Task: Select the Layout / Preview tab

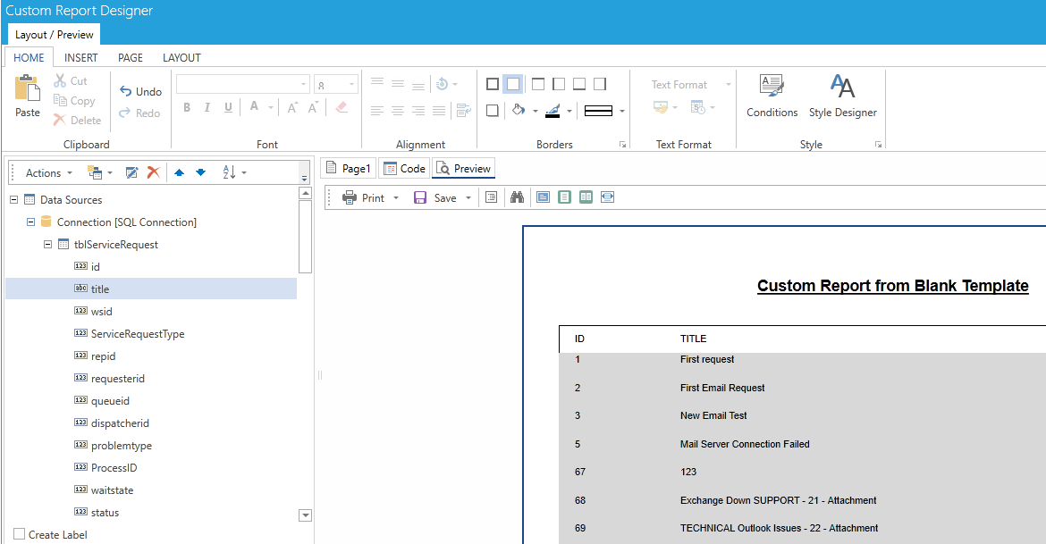Action: click(x=54, y=34)
